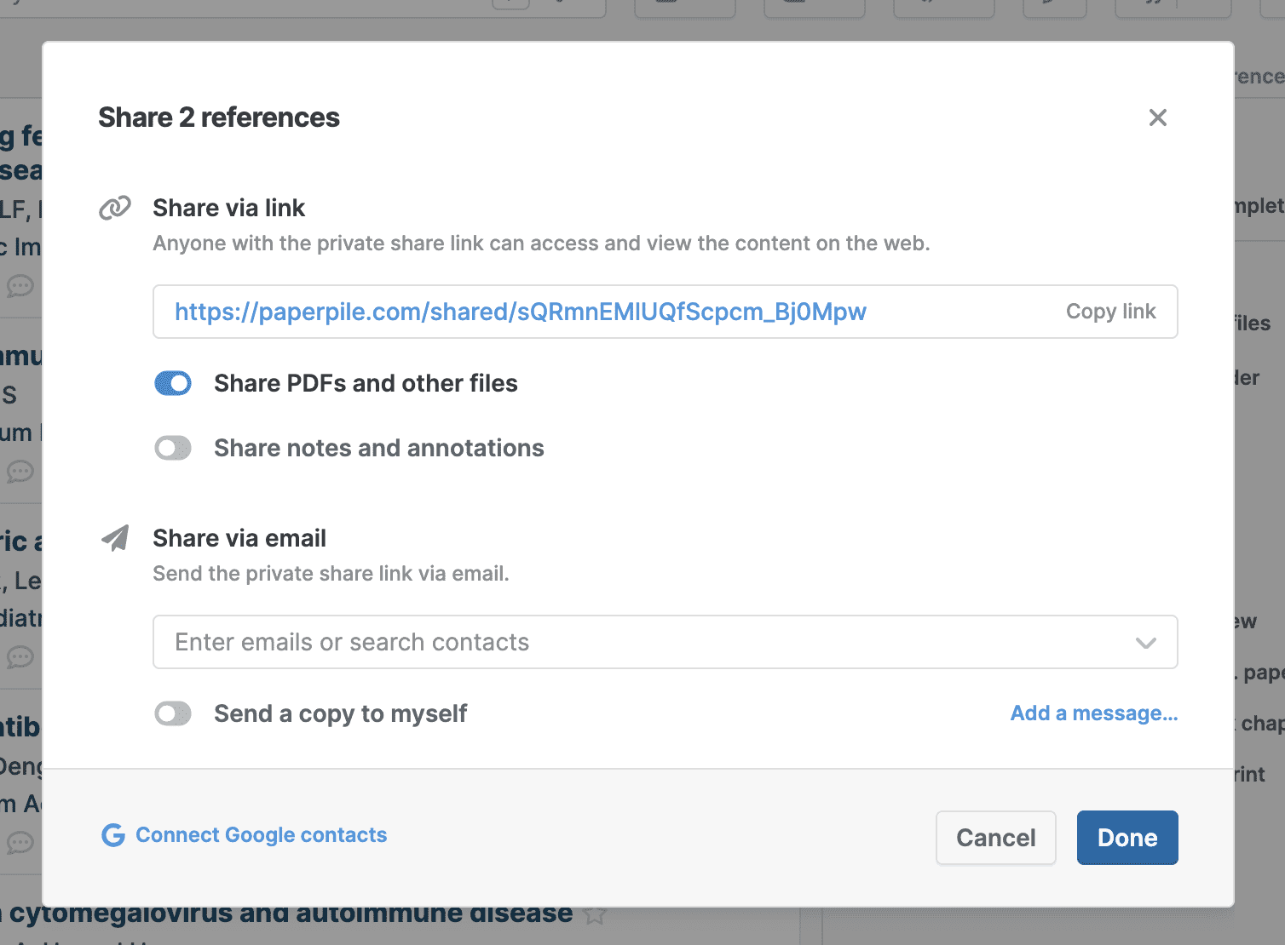Close the Share 2 references dialog
1285x945 pixels.
[x=1157, y=117]
